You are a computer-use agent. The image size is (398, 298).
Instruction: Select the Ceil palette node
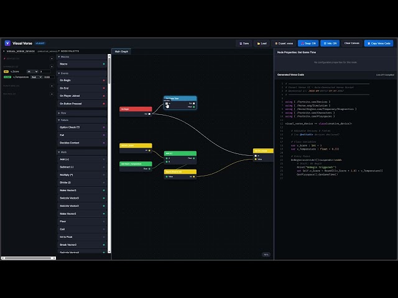tap(81, 230)
